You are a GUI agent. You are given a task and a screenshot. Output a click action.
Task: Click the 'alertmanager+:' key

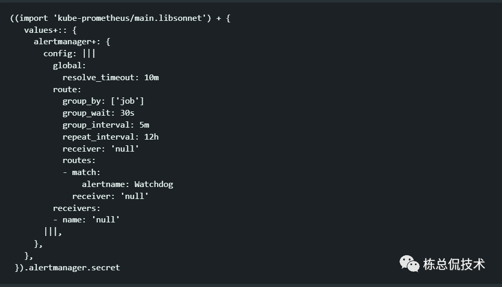point(72,42)
